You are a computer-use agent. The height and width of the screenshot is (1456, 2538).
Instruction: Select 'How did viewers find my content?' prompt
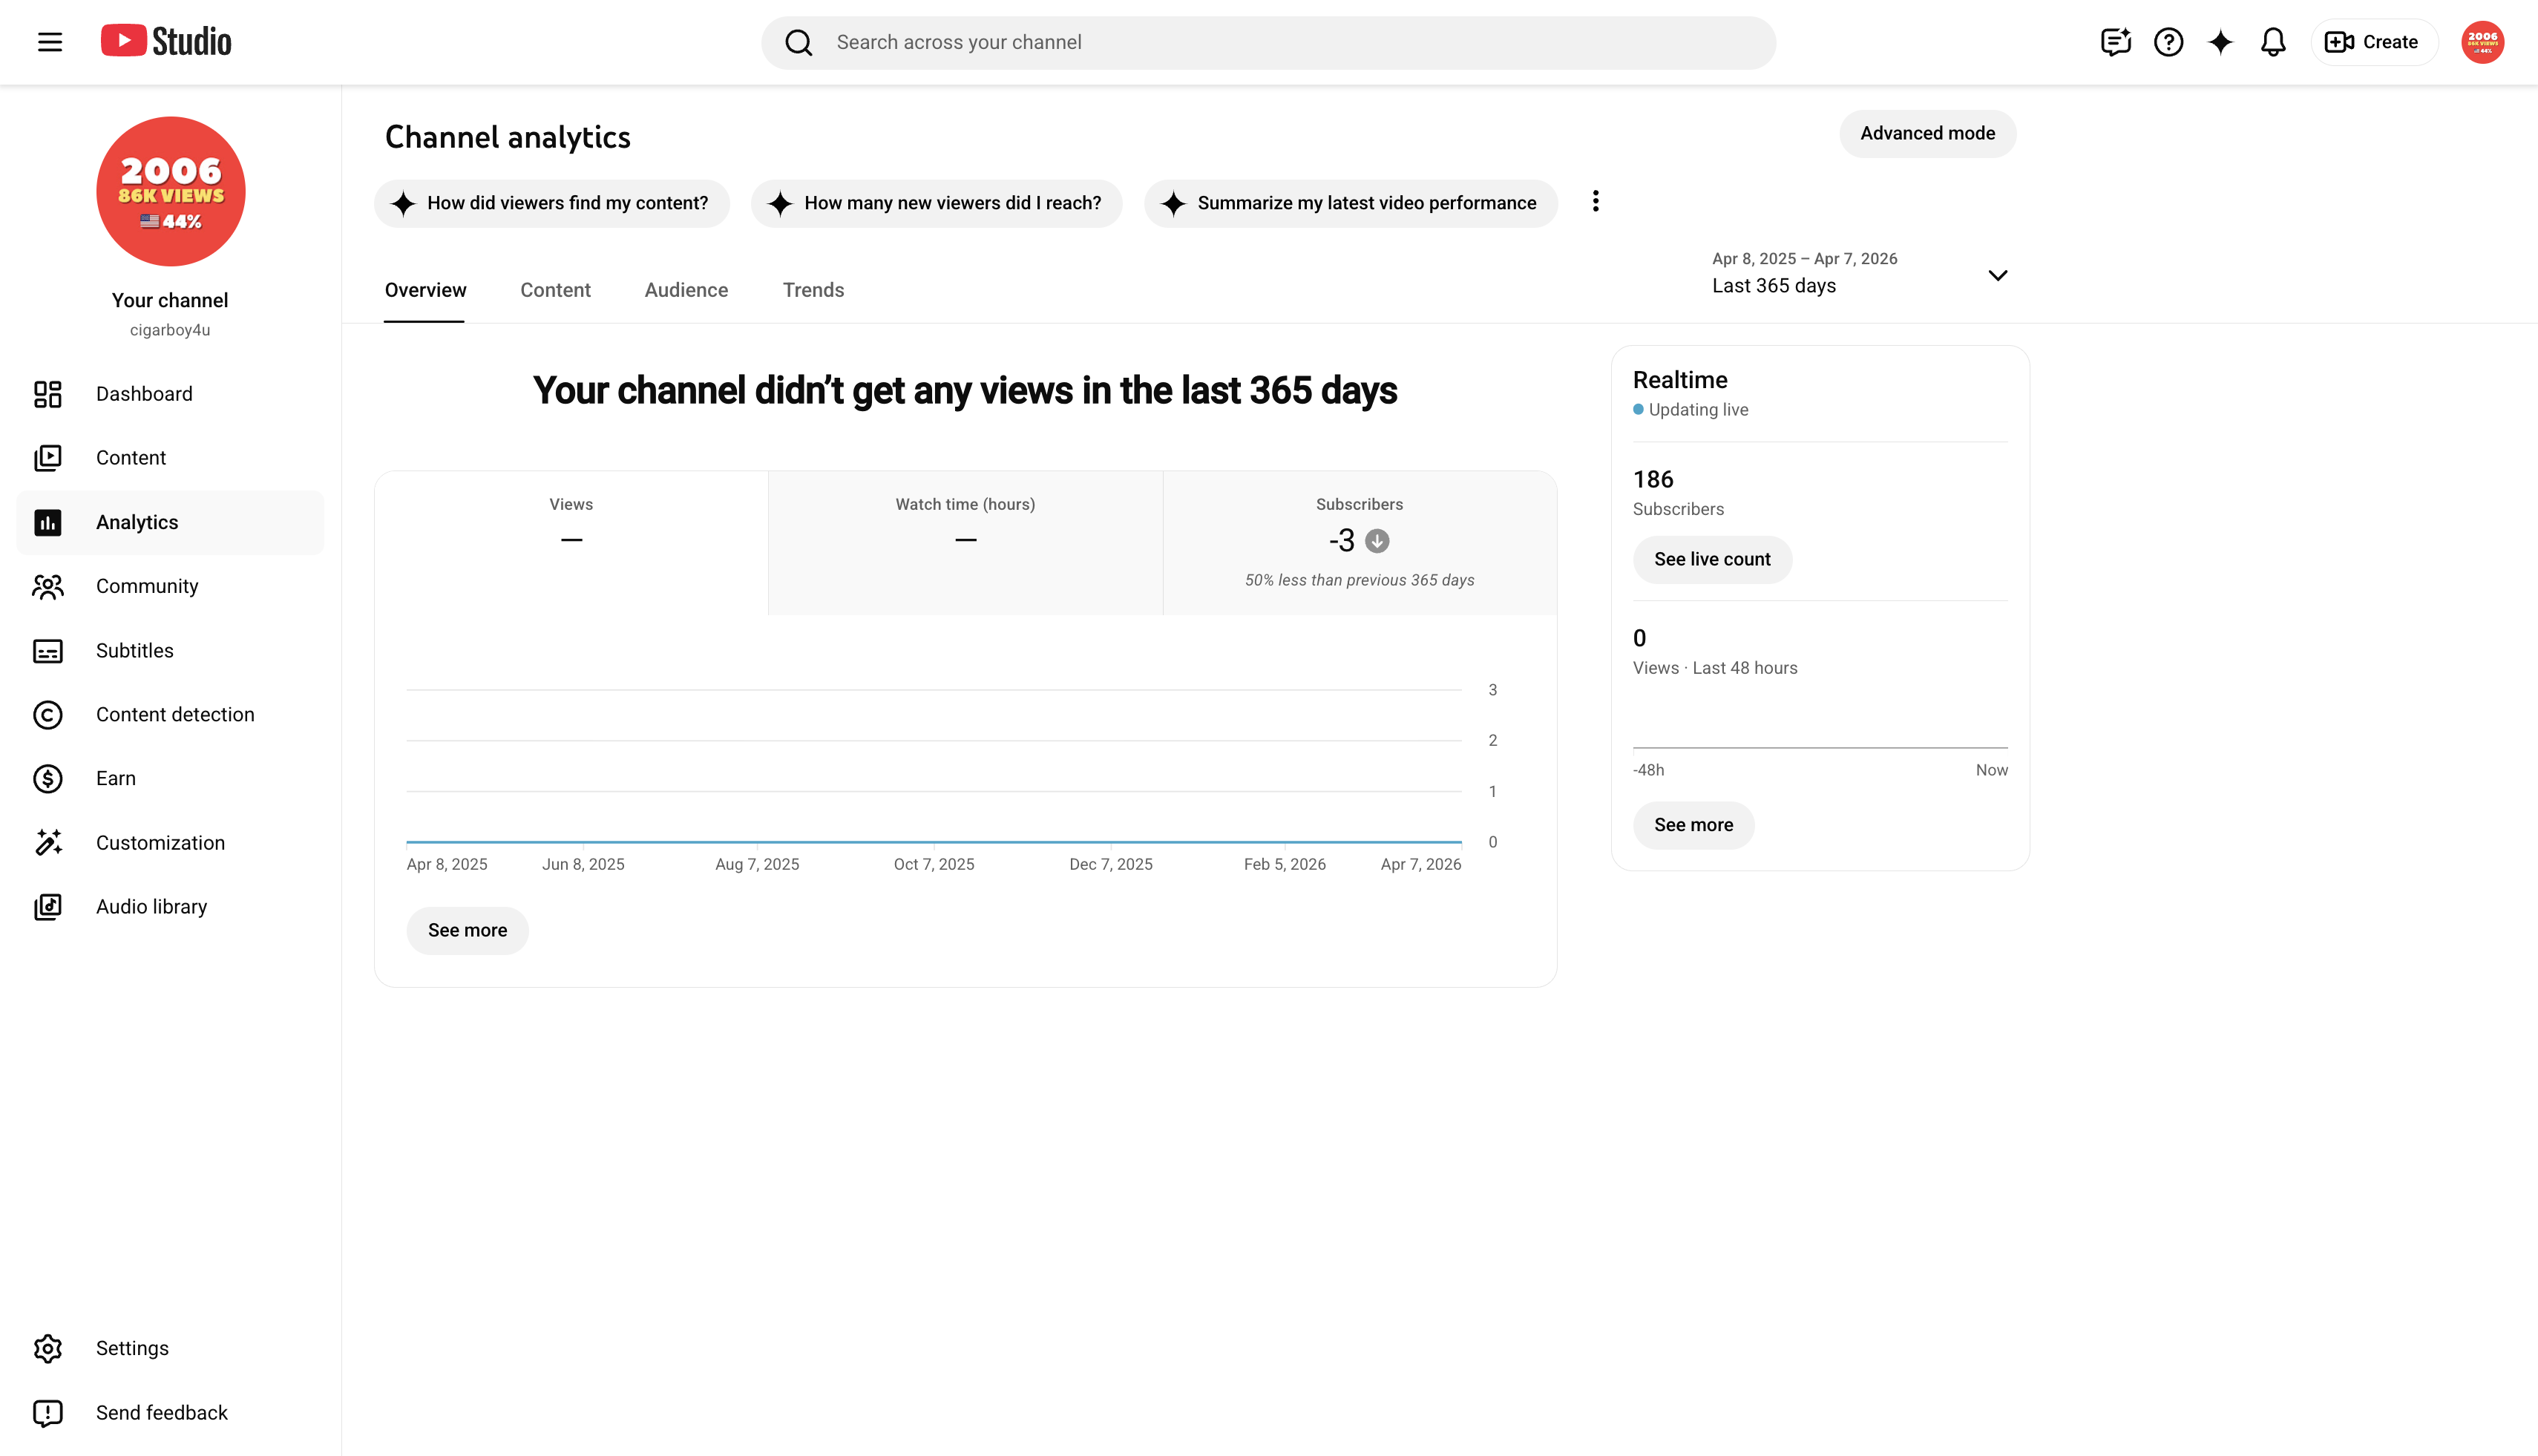click(552, 203)
